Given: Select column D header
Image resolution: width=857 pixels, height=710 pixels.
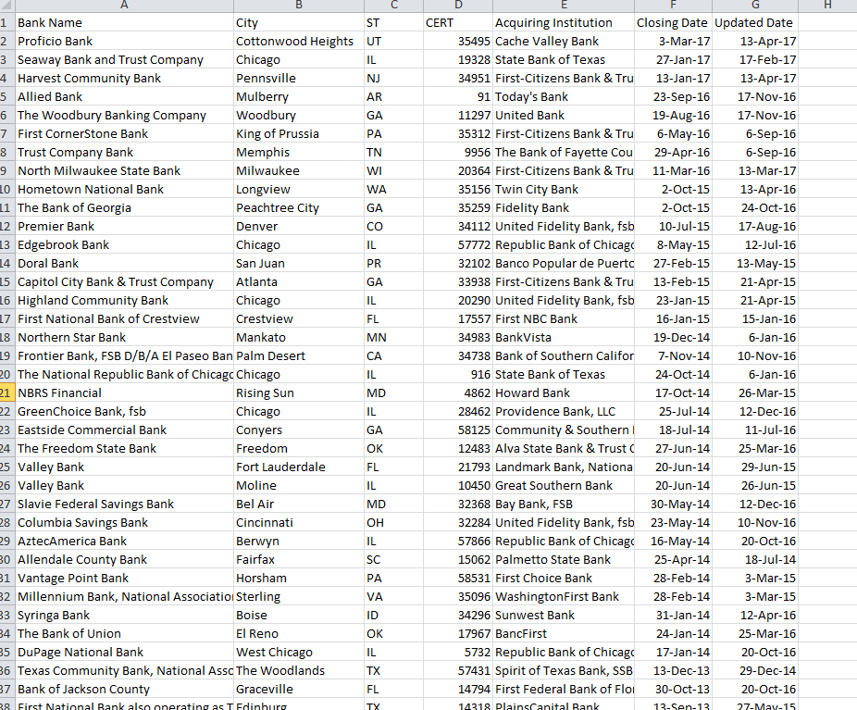Looking at the screenshot, I should (458, 6).
